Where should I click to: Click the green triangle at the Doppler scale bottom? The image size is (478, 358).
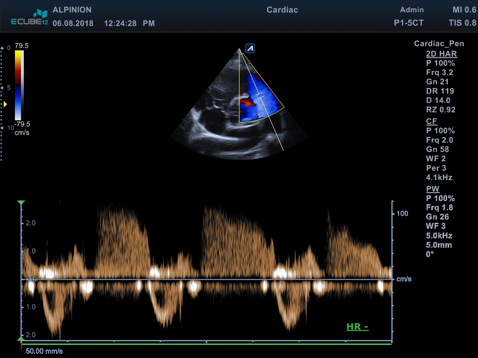point(21,339)
